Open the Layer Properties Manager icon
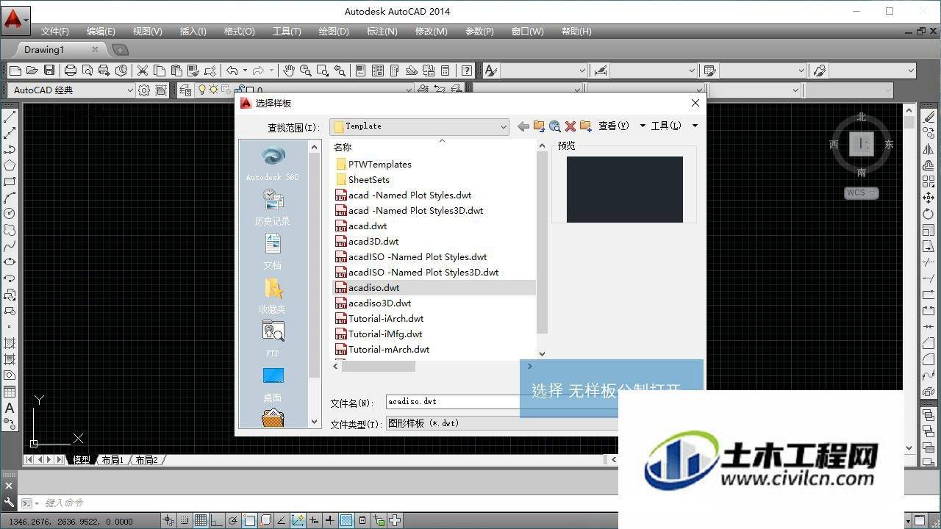 pyautogui.click(x=185, y=90)
